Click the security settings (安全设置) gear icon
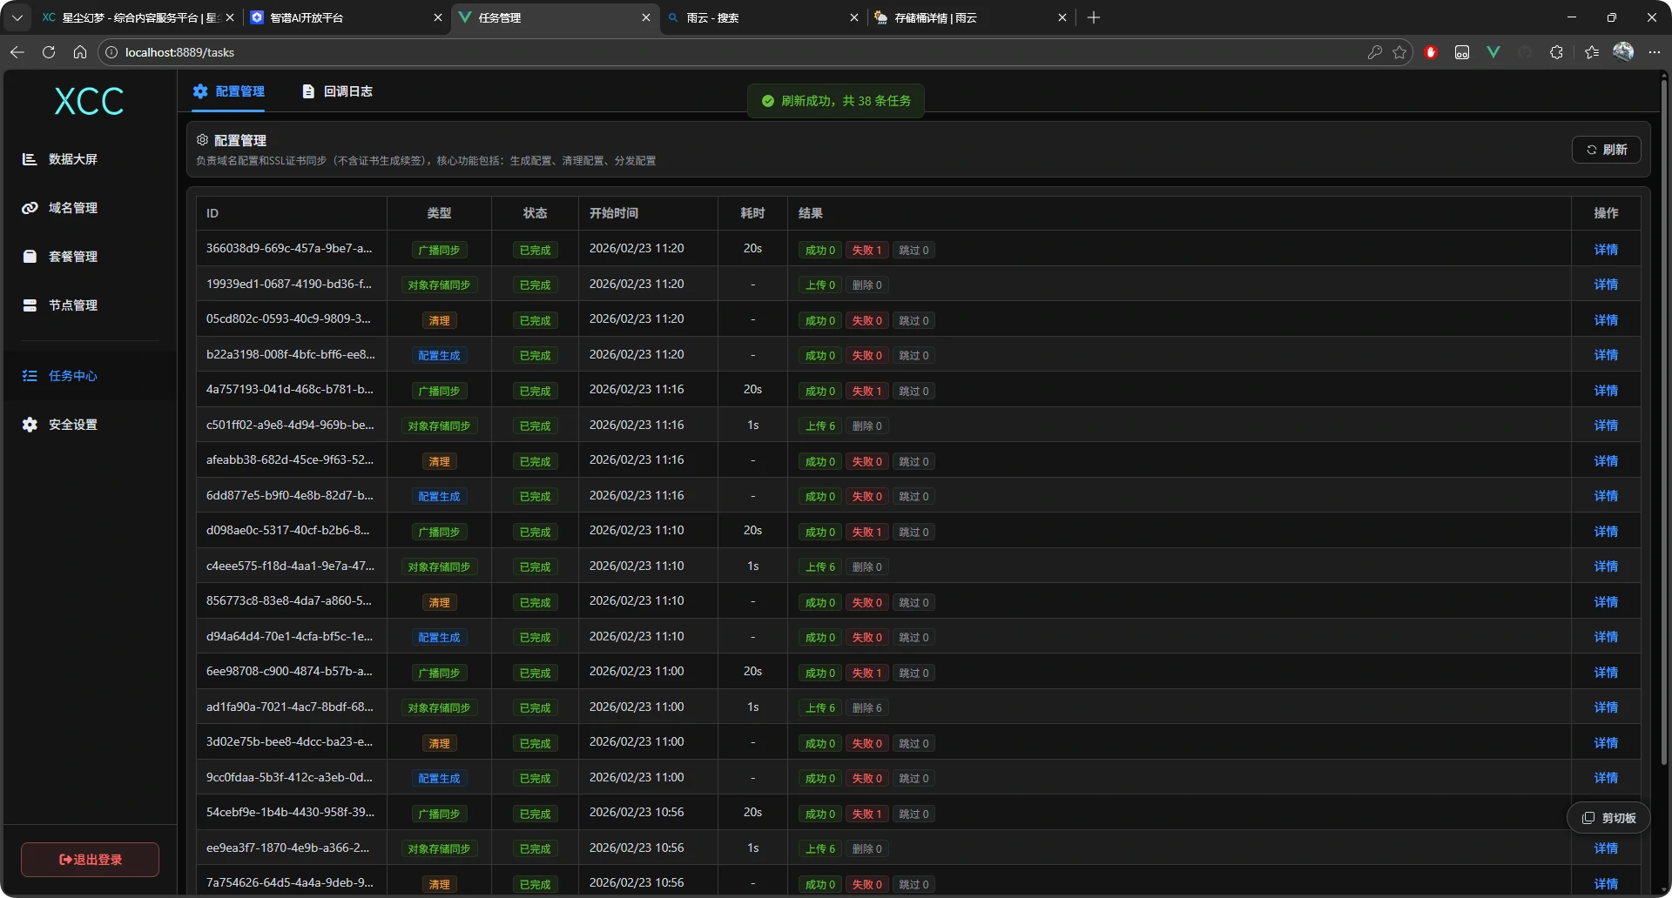 [30, 425]
